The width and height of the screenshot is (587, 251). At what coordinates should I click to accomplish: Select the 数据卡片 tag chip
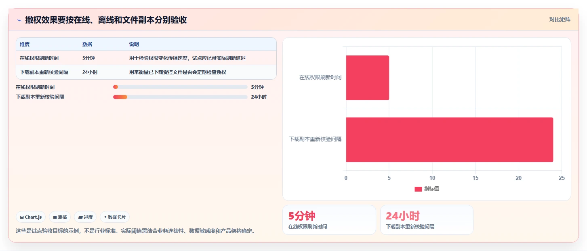[x=115, y=217]
